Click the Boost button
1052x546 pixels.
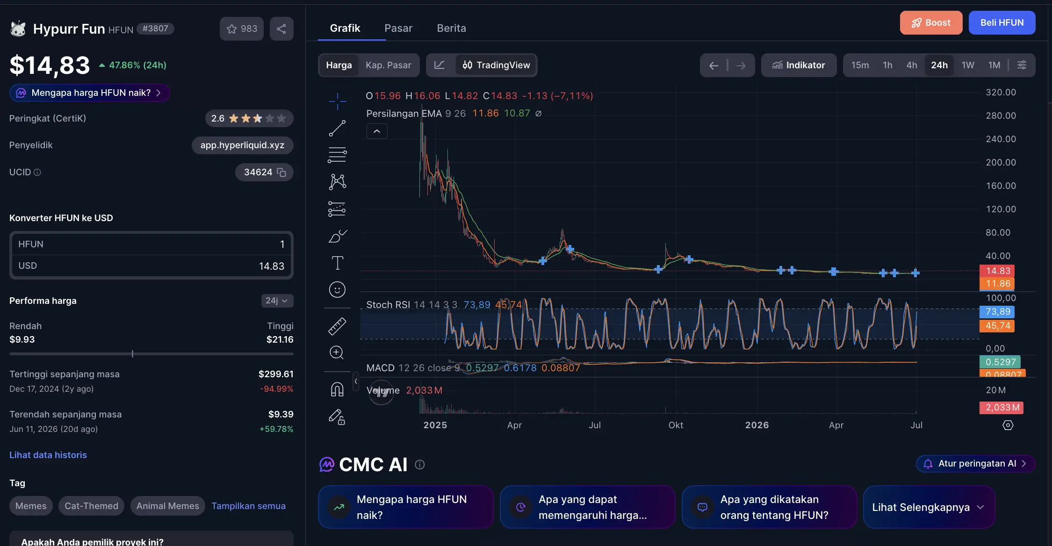[x=931, y=23]
